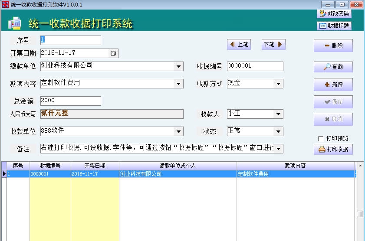Click the 总金额 input field
The image size is (365, 241).
click(71, 101)
